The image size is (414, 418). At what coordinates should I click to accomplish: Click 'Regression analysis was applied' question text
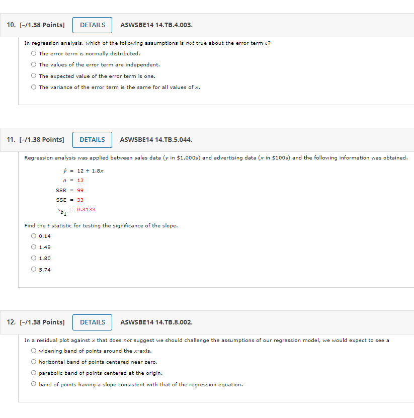tap(216, 158)
